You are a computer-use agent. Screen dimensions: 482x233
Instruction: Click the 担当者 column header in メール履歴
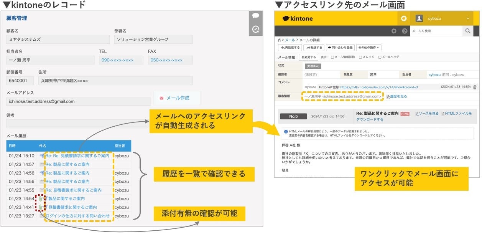pyautogui.click(x=120, y=146)
